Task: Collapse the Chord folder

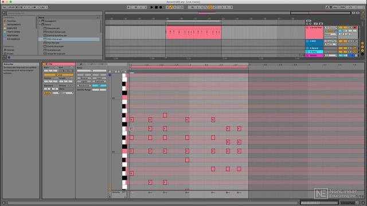Action: (40, 25)
